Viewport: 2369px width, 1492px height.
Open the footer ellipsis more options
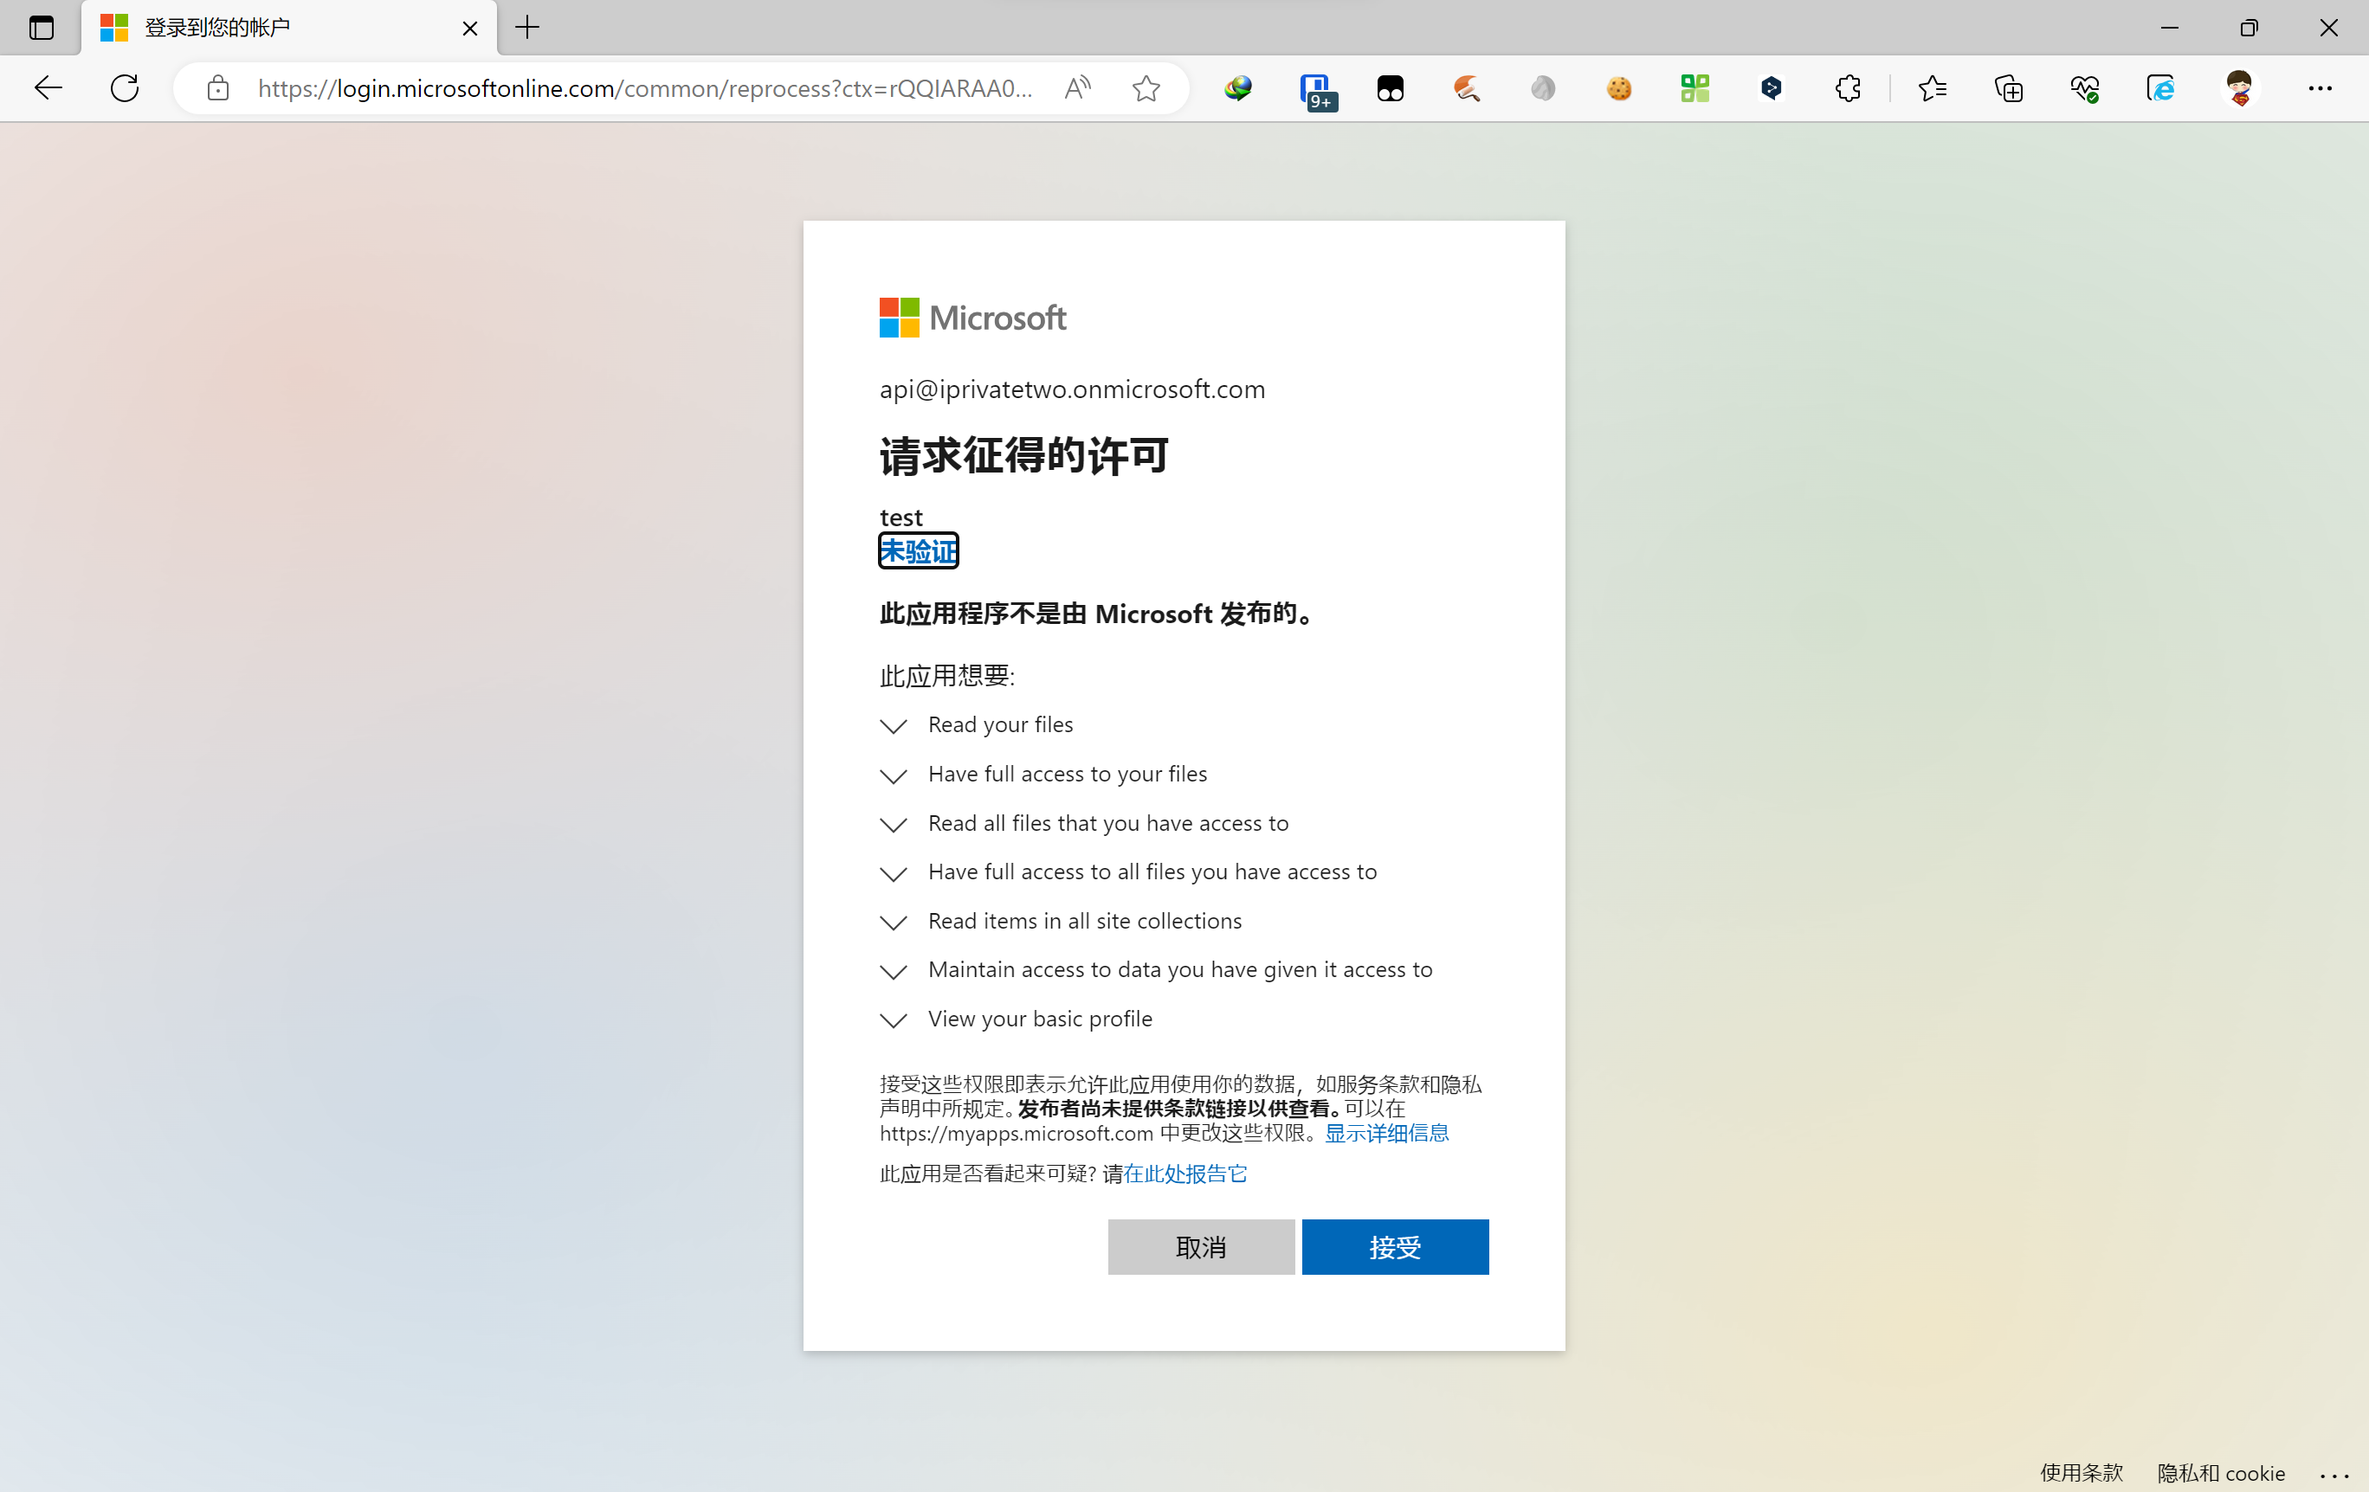click(2333, 1475)
